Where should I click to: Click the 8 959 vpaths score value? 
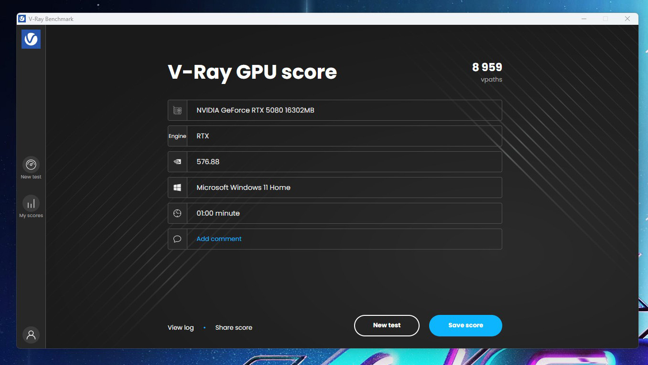(487, 68)
